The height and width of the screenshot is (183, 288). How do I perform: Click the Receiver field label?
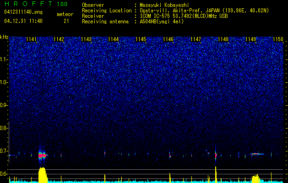[x=93, y=16]
